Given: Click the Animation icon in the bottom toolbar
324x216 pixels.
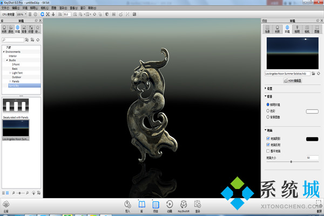Looking at the screenshot, I should pos(170,205).
